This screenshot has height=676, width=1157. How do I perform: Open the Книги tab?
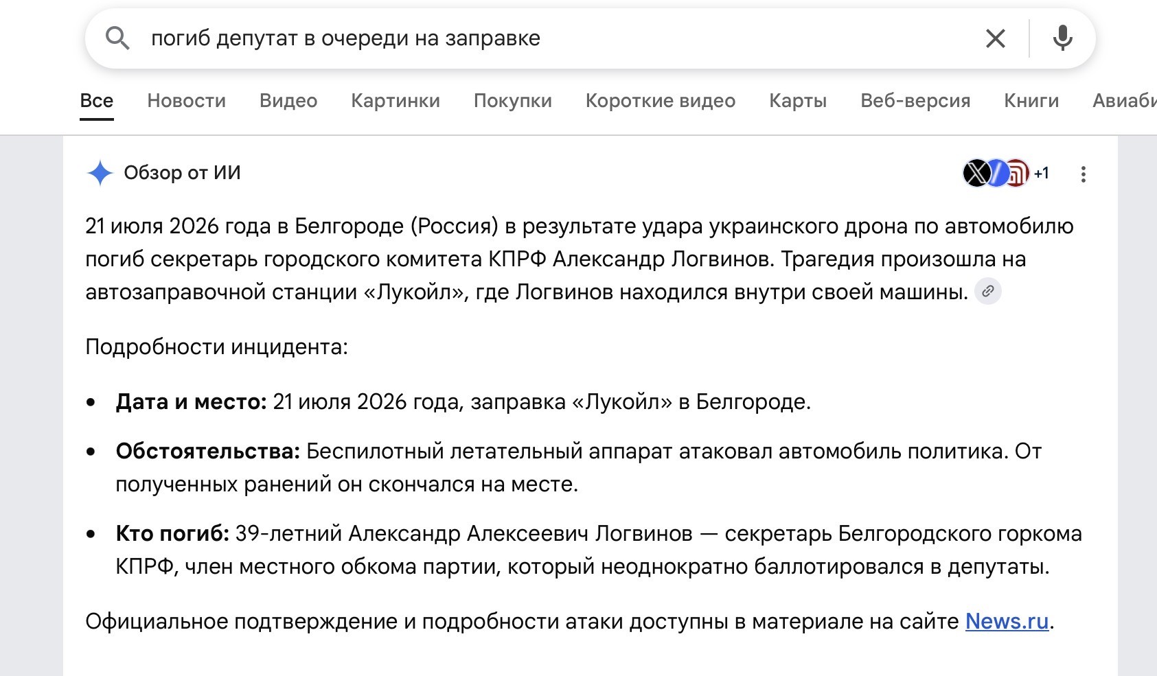coord(1031,101)
